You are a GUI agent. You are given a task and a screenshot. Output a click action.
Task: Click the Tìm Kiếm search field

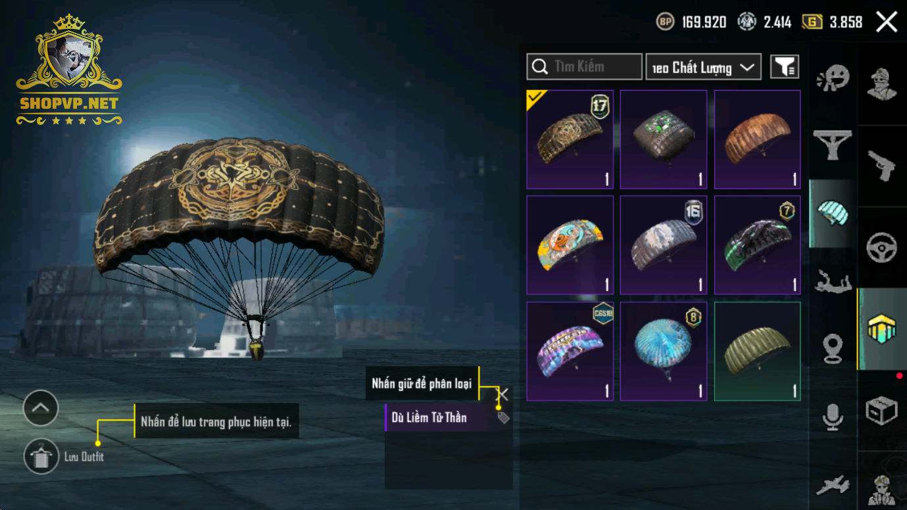584,67
